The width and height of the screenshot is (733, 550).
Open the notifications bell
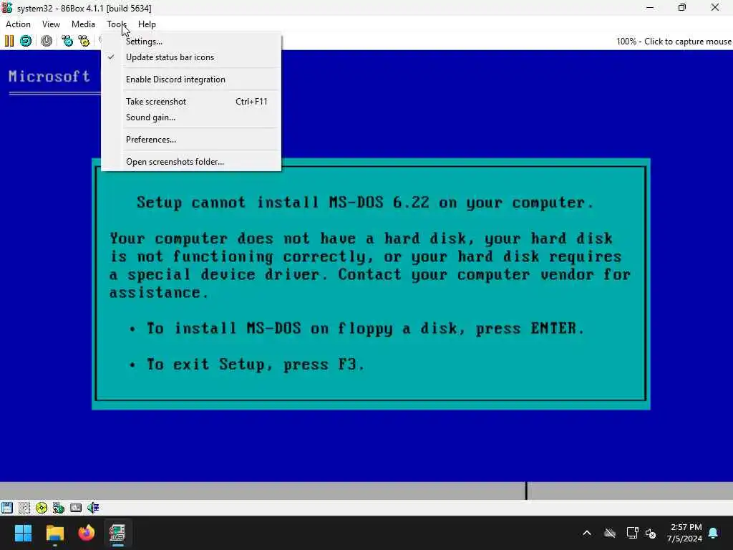click(714, 533)
